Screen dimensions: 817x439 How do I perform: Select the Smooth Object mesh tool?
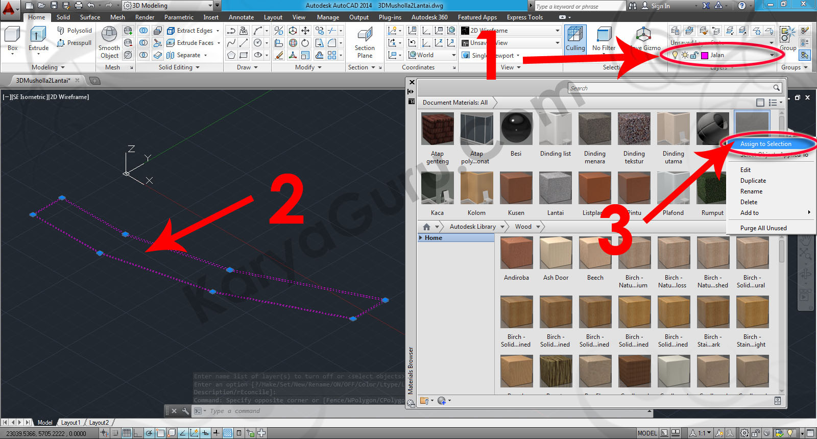click(x=109, y=41)
